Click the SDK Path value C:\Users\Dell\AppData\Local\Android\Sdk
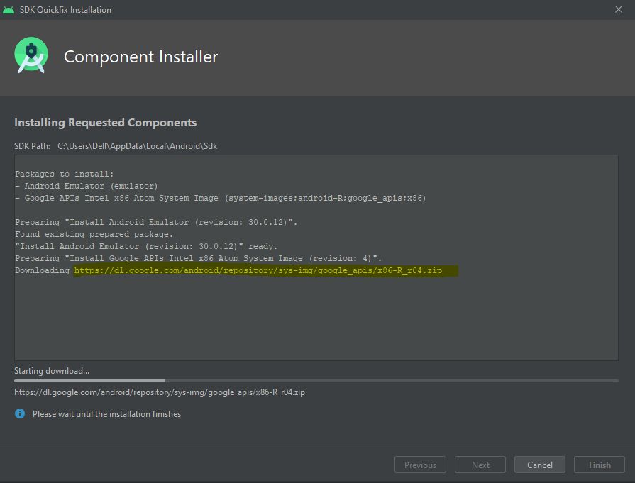Screen dimensions: 635x483 [137, 145]
